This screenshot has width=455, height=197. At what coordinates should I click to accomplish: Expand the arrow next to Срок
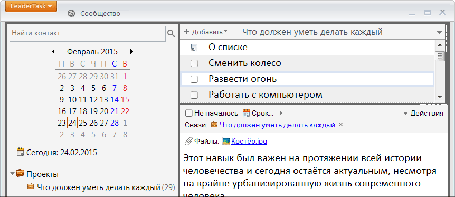click(281, 113)
